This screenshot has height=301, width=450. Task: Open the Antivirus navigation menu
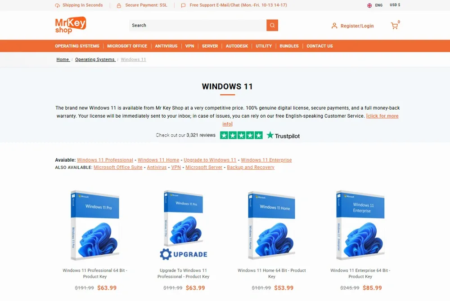(166, 46)
